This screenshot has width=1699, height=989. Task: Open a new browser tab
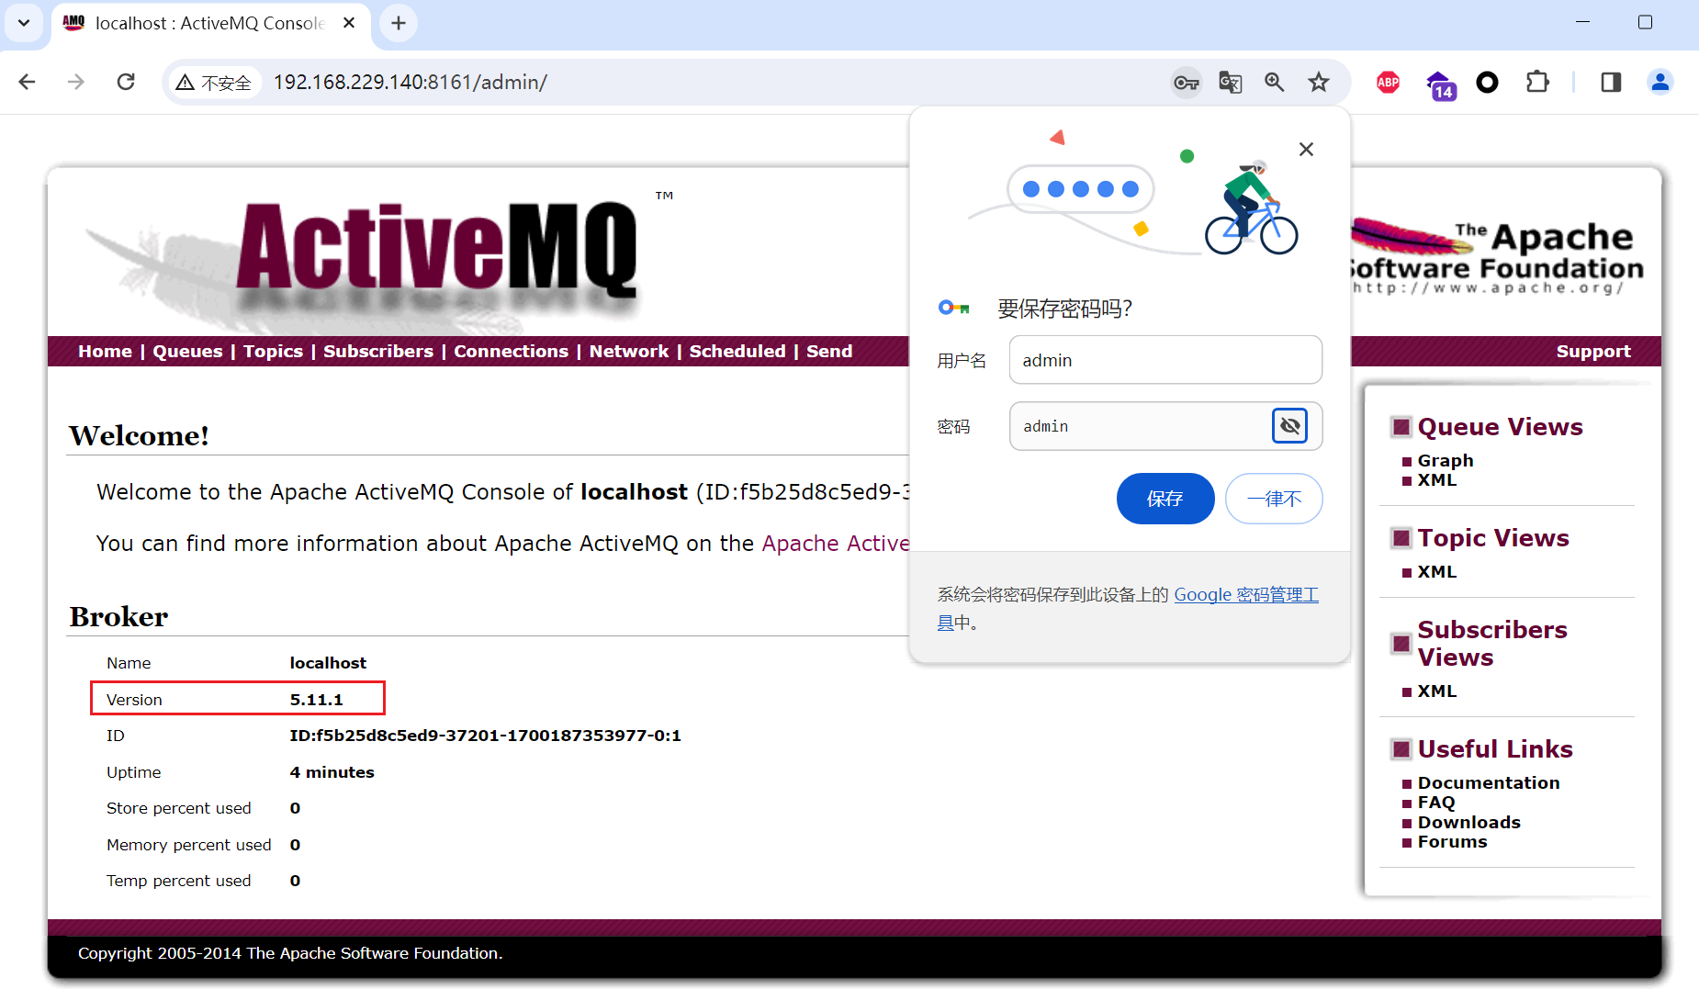coord(399,23)
